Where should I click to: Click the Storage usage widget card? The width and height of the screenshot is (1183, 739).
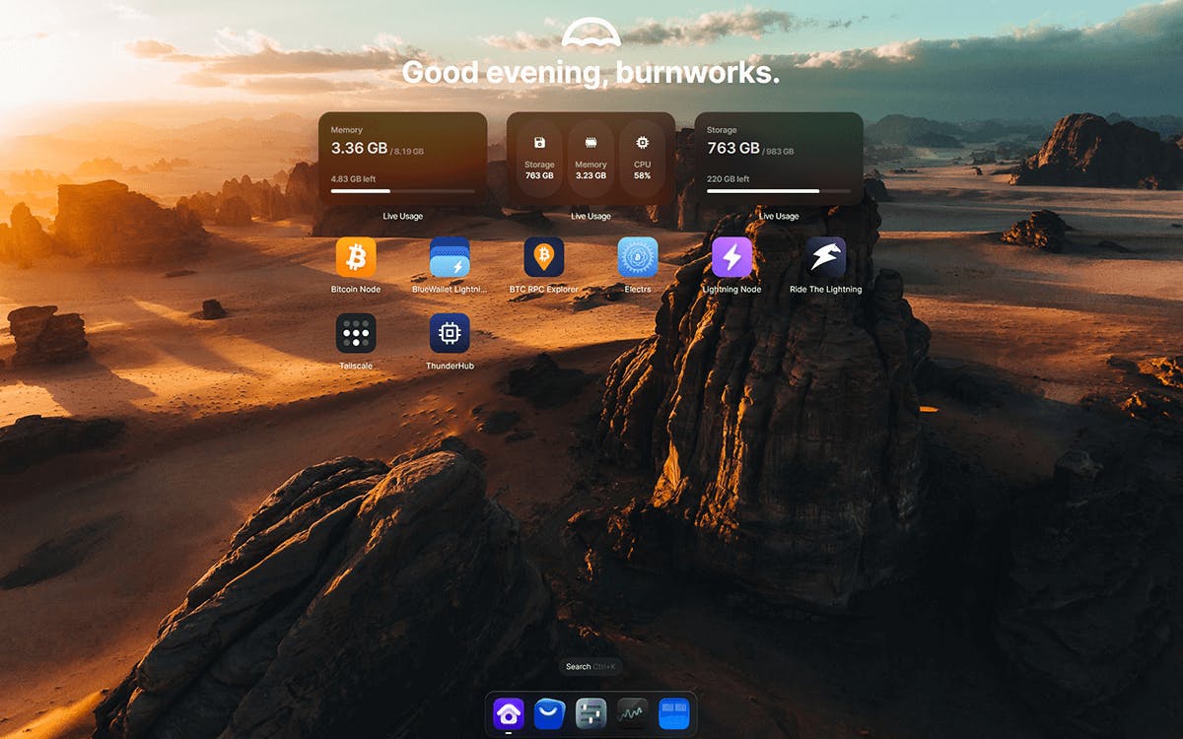click(779, 158)
